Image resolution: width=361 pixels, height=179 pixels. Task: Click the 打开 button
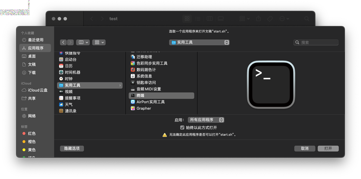coord(328,149)
